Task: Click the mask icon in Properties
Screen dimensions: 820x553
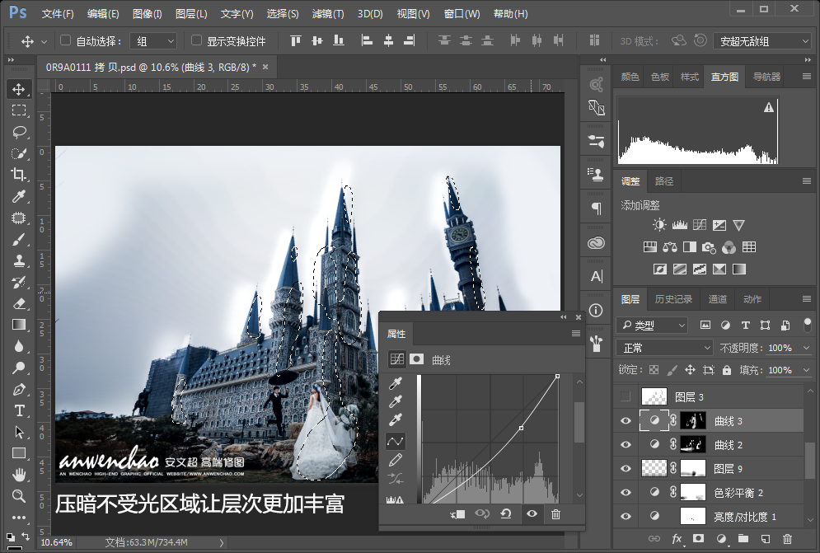Action: pos(417,359)
